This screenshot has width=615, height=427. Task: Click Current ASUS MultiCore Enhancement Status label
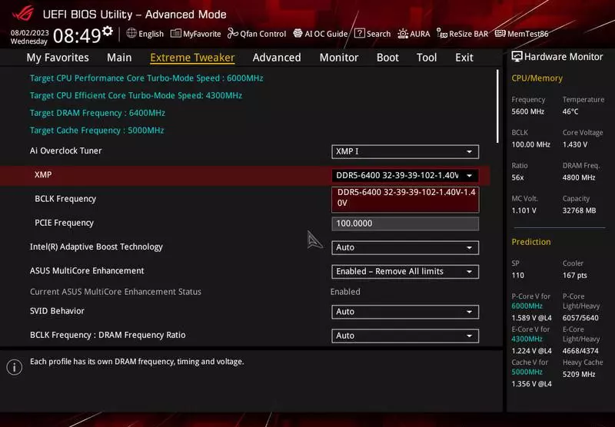pyautogui.click(x=115, y=292)
